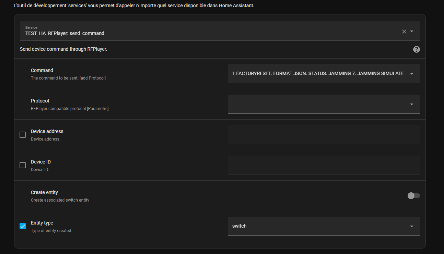The width and height of the screenshot is (444, 254).
Task: Toggle the Create entity switch on
Action: point(413,196)
